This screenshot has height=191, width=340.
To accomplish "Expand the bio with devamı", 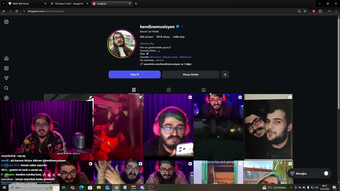I will pyautogui.click(x=160, y=60).
